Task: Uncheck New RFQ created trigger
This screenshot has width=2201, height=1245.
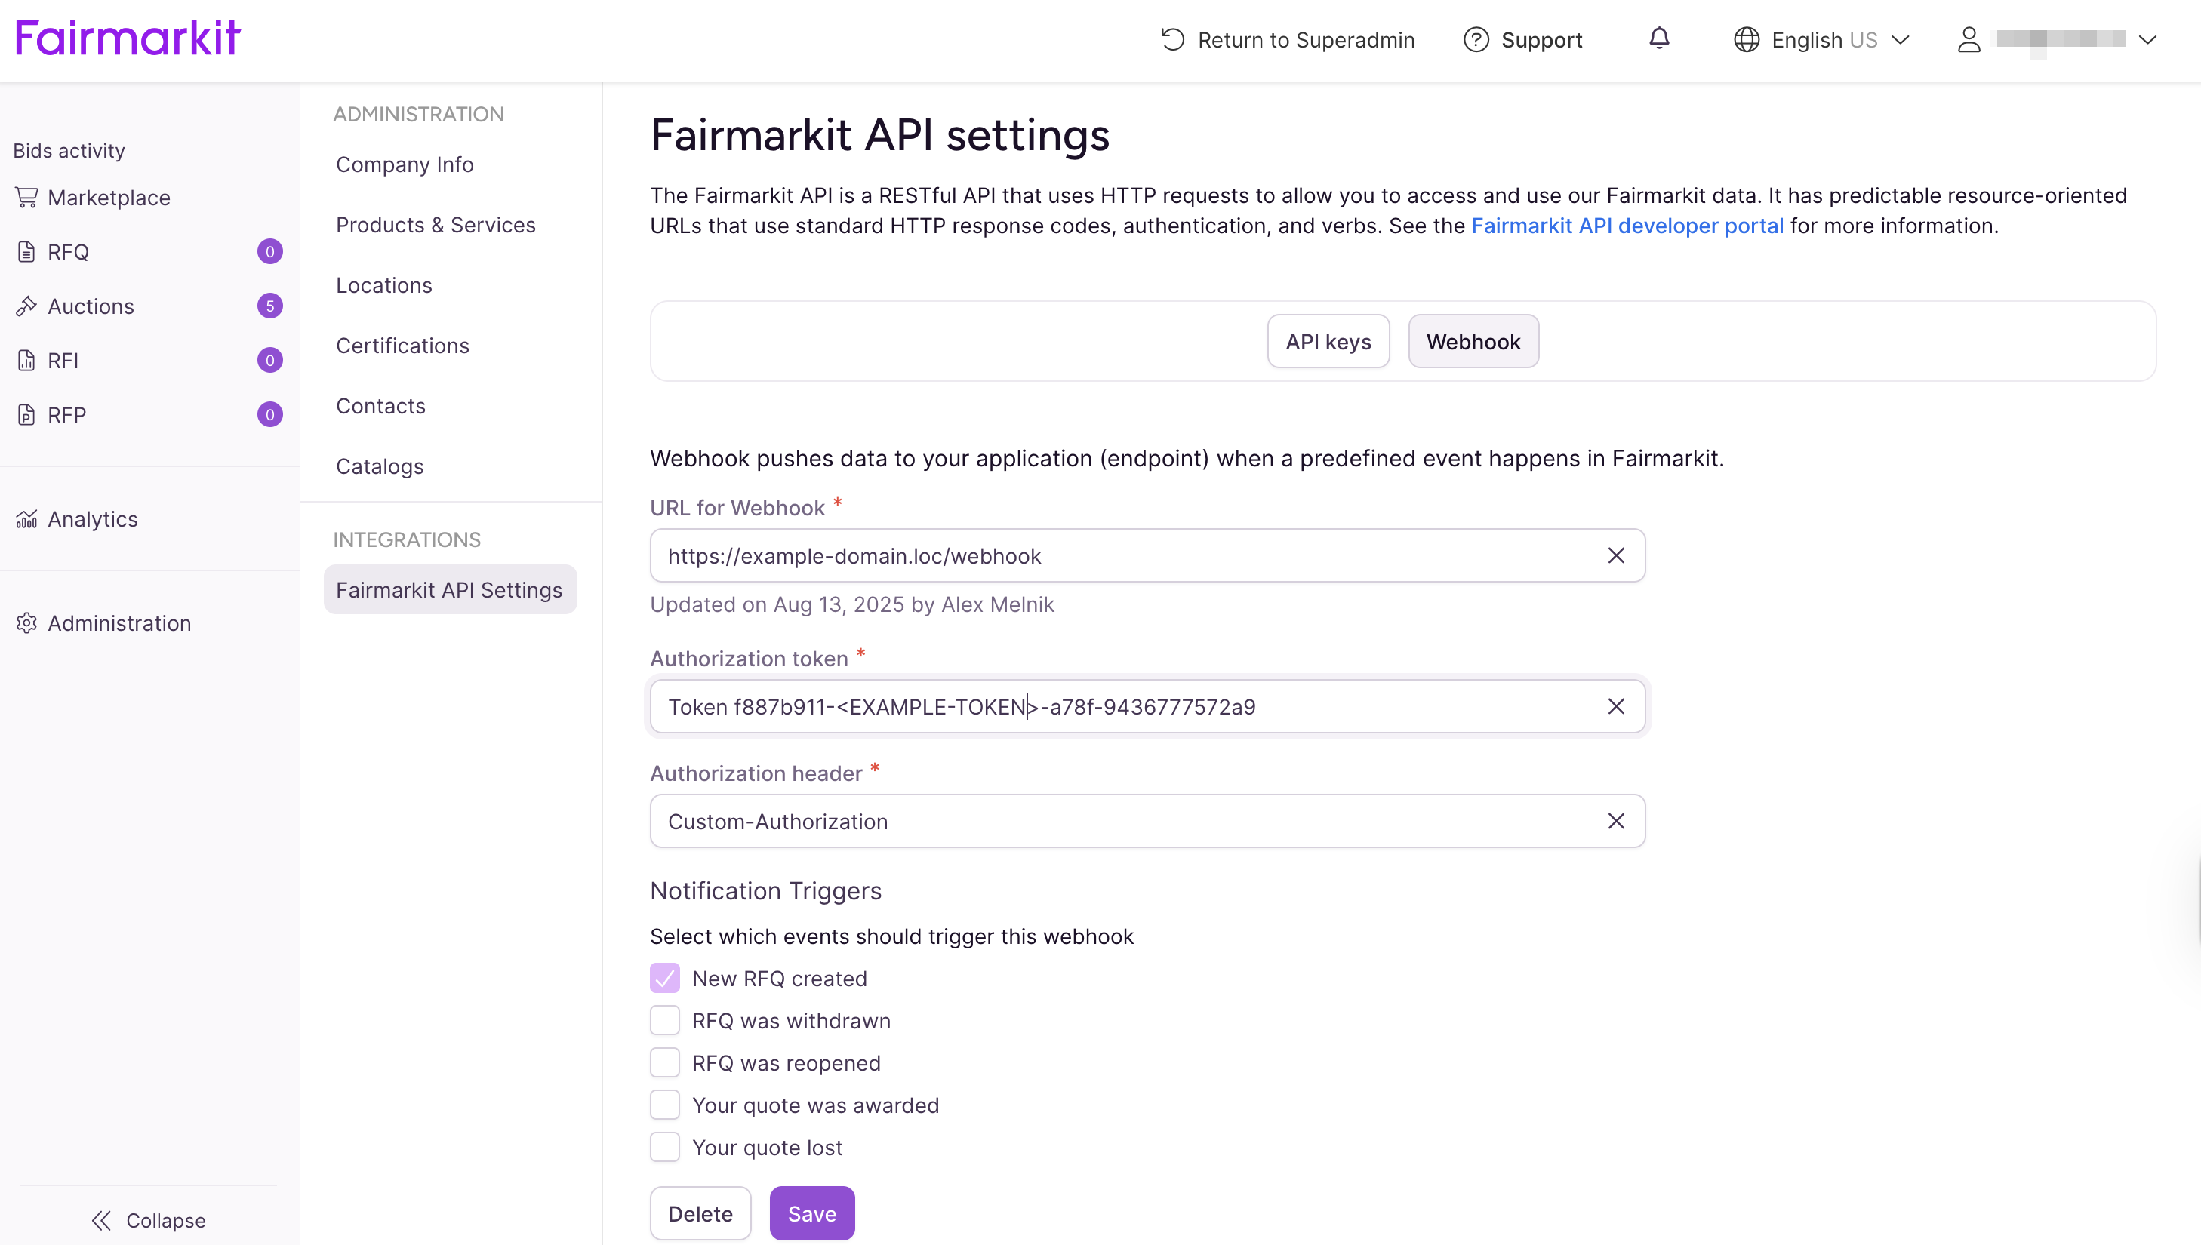Action: point(664,978)
